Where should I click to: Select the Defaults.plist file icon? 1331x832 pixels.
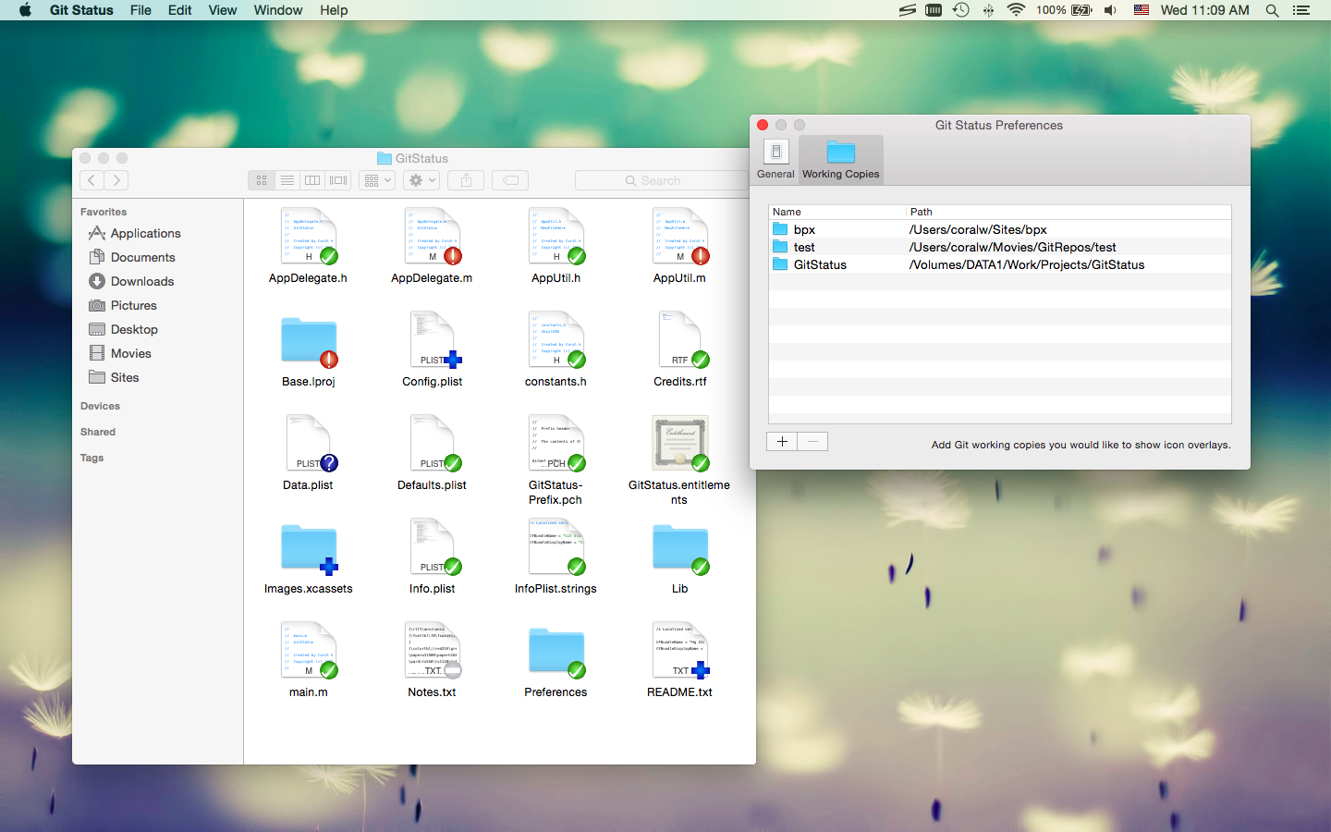[434, 443]
